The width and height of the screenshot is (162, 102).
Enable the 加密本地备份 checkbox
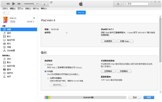coord(48,78)
